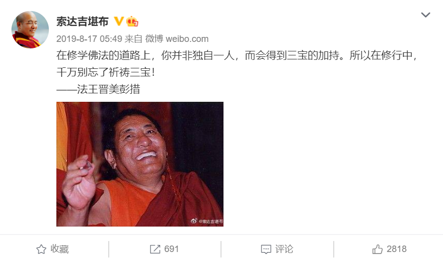The height and width of the screenshot is (262, 443).
Task: Click the 千万别忘了祈祷三宝 text line
Action: 106,72
